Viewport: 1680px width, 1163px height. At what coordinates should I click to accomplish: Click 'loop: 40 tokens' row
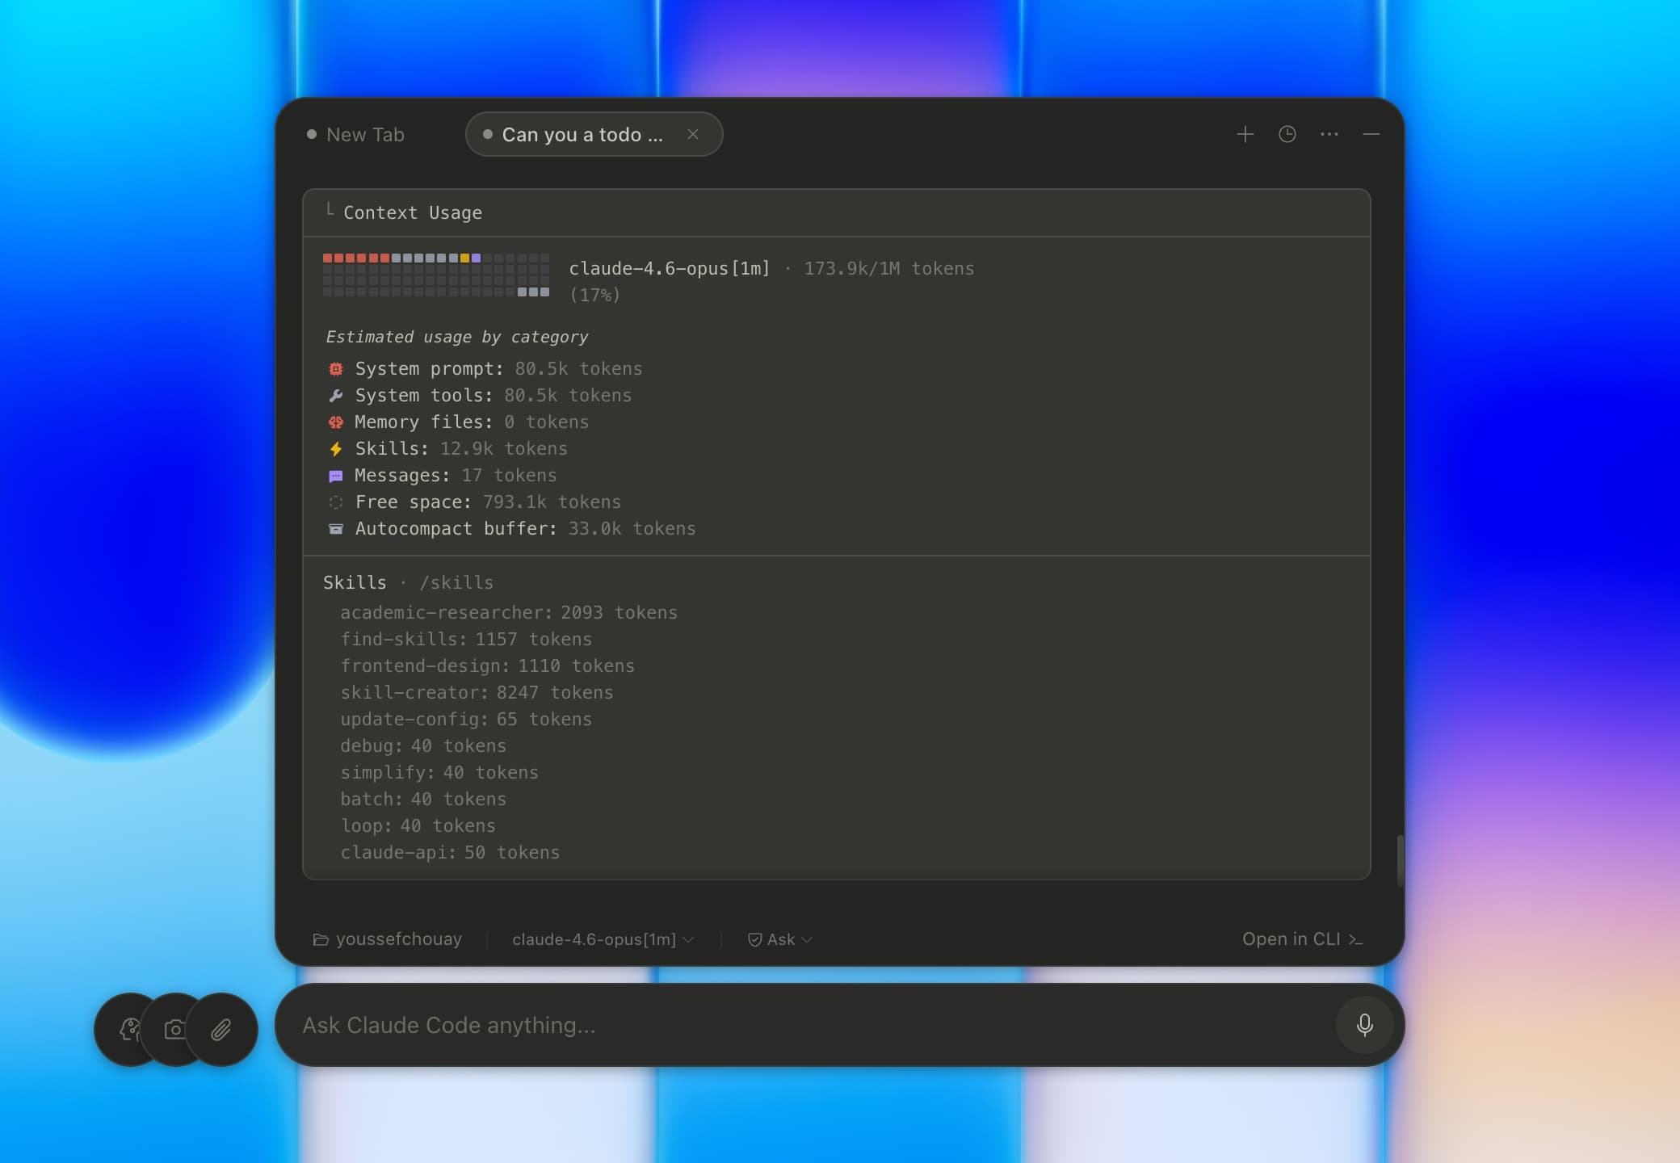pos(418,825)
